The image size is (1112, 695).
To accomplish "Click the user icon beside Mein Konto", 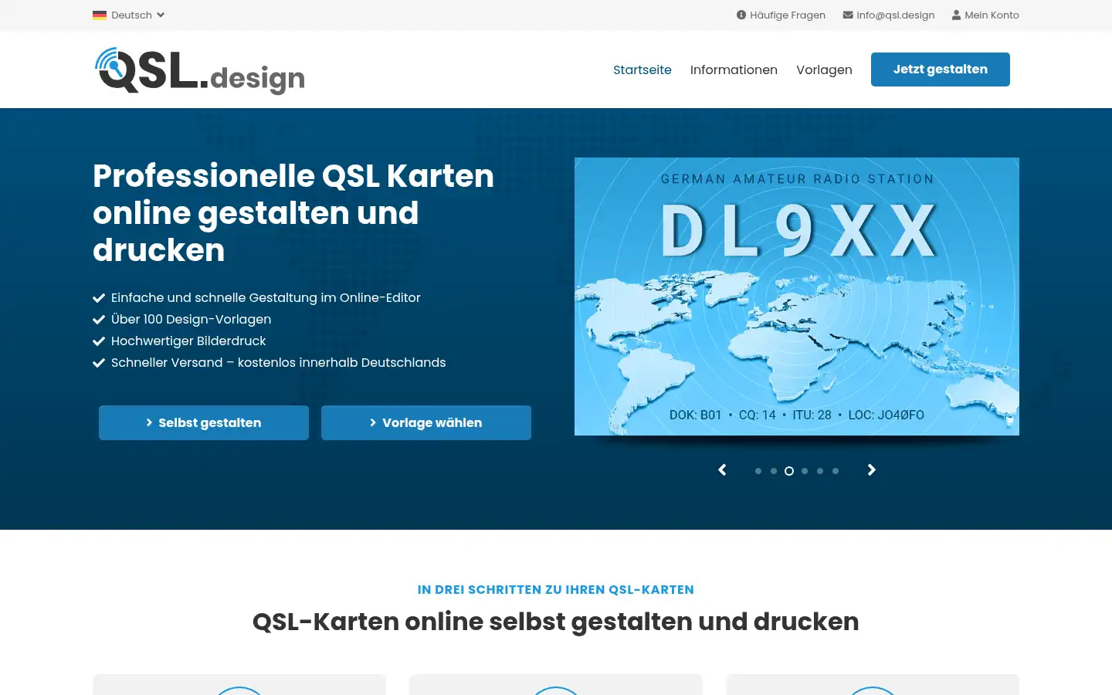I will [x=956, y=15].
